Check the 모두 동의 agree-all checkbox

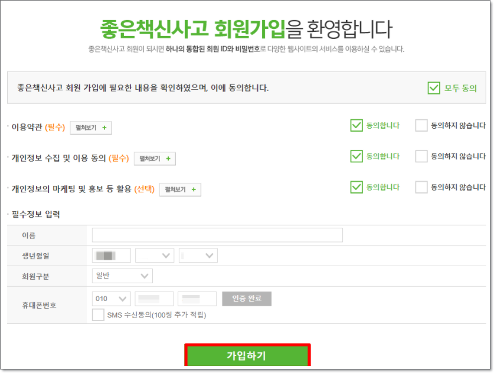pyautogui.click(x=434, y=88)
